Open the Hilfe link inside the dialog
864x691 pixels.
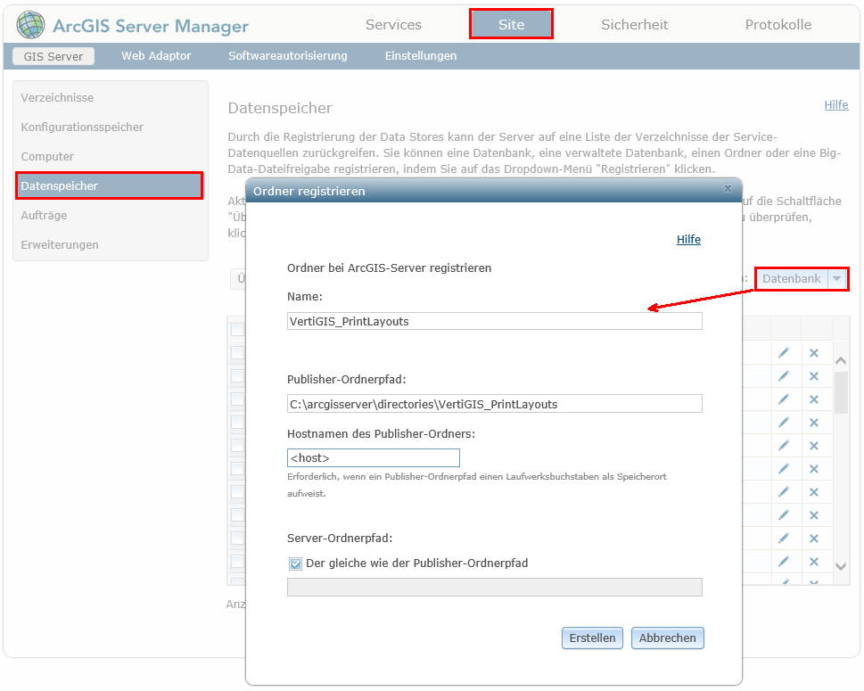point(687,239)
